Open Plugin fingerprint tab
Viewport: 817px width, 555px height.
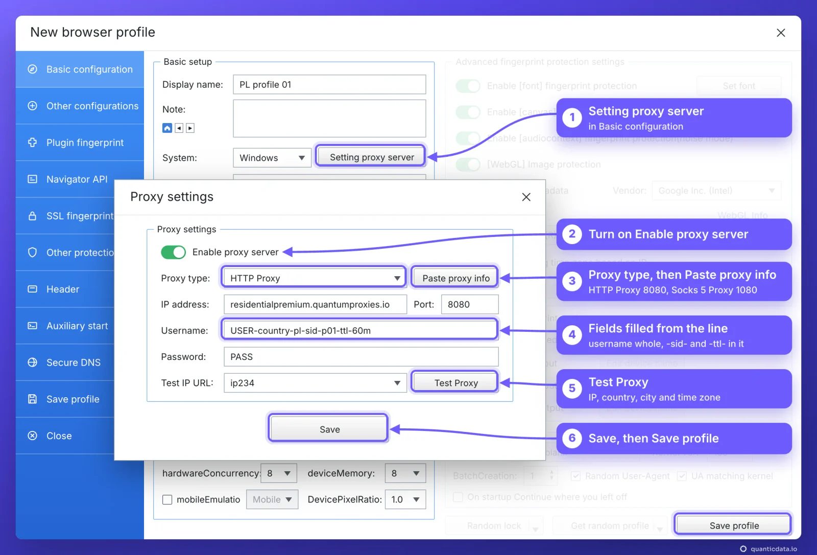80,142
